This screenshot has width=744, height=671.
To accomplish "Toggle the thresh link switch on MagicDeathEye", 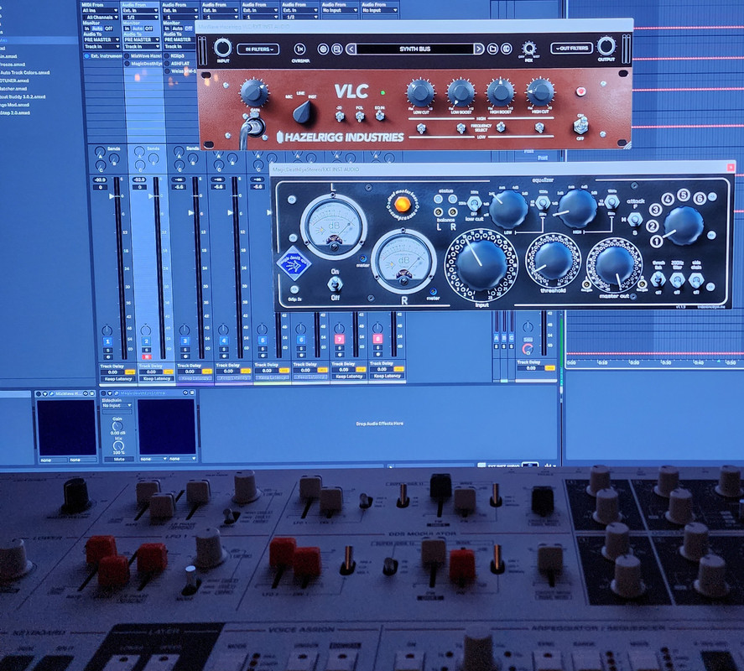I will coord(658,279).
